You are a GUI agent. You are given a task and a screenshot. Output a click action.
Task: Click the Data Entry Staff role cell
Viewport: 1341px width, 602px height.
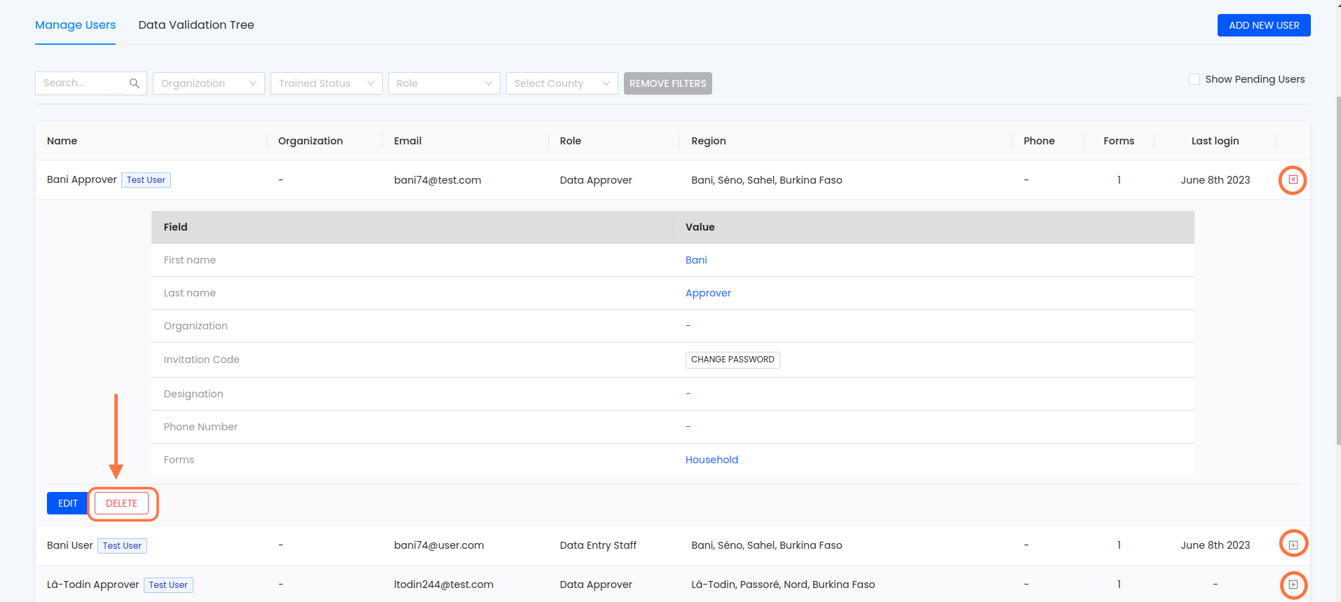pos(598,545)
